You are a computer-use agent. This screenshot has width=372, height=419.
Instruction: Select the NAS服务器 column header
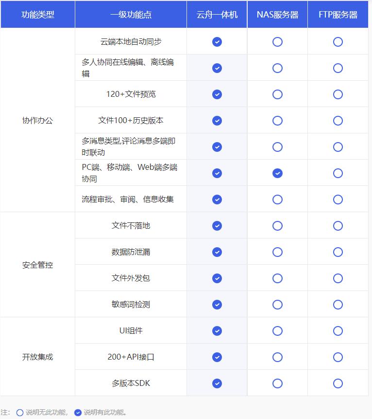pos(277,15)
